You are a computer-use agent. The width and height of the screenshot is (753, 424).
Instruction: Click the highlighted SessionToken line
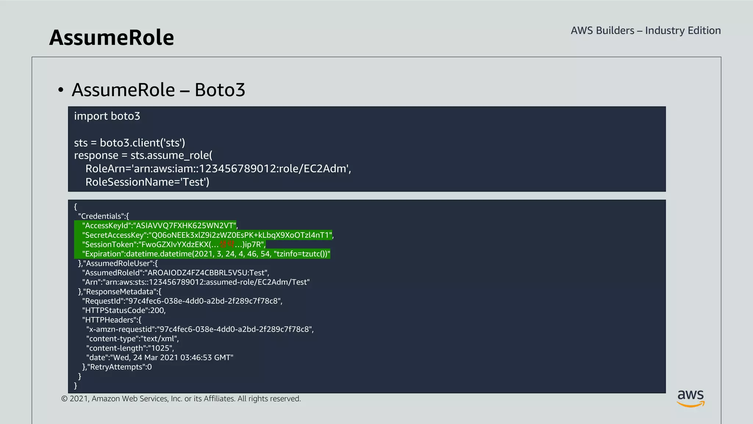pos(174,244)
